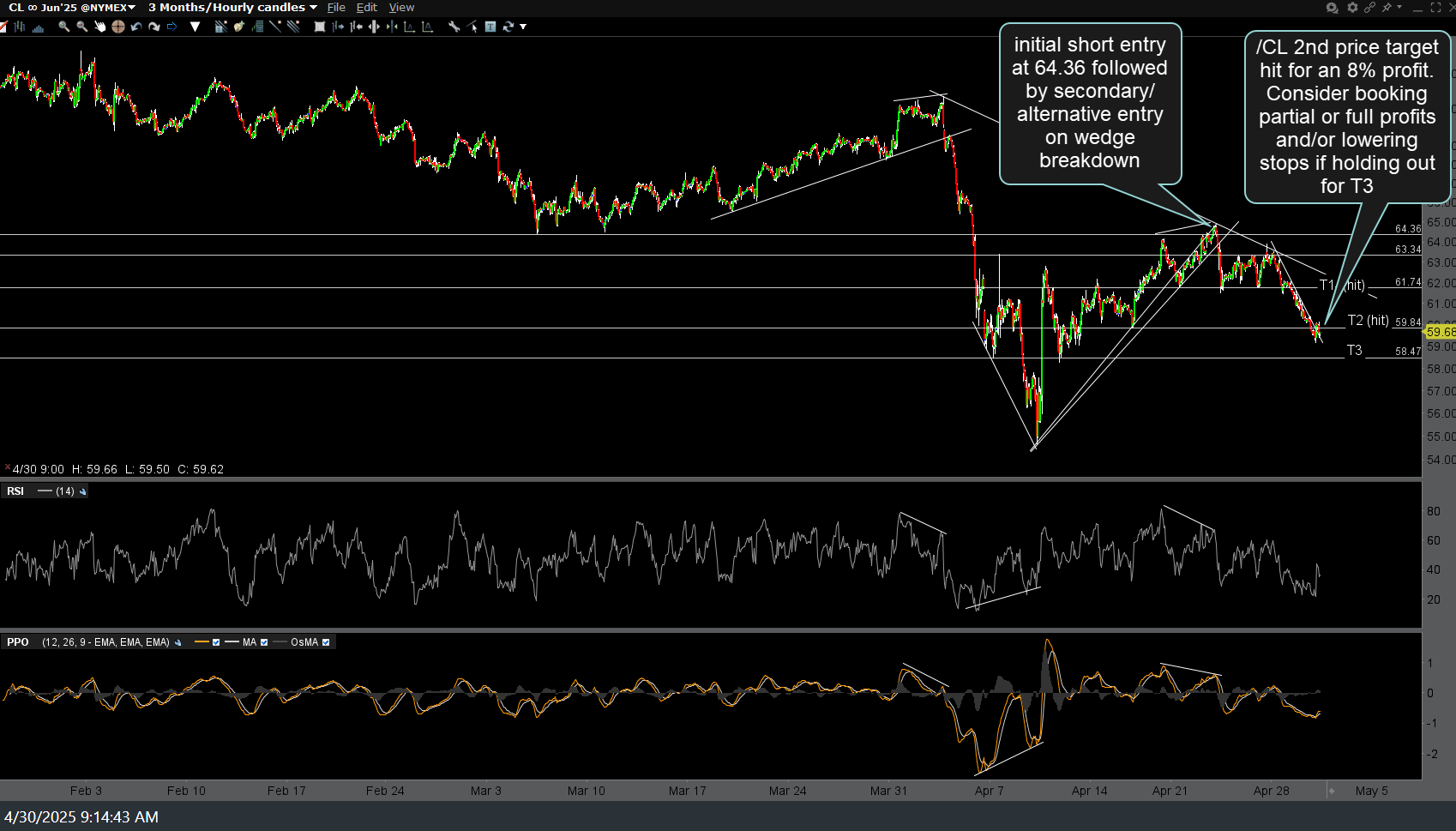This screenshot has width=1456, height=831.
Task: Open the File menu
Action: (336, 8)
